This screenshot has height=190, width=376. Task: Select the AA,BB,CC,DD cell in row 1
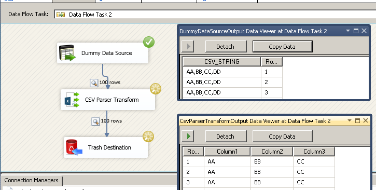coord(222,72)
